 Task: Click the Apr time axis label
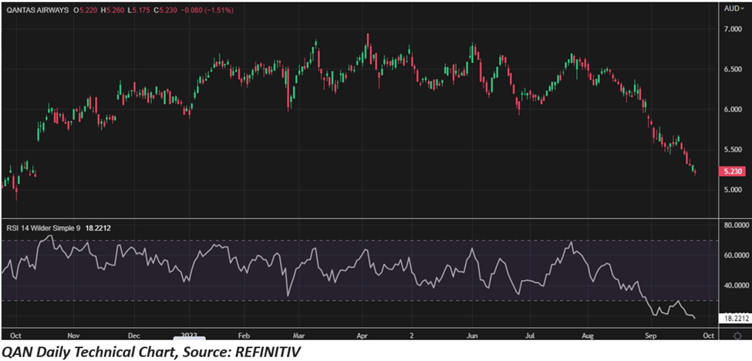363,335
